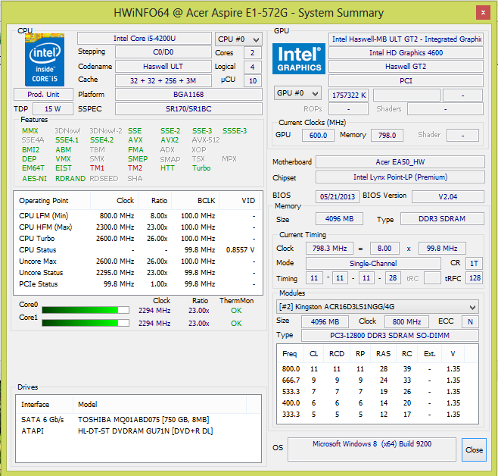
Task: Click the Core1 load bar
Action: (86, 323)
